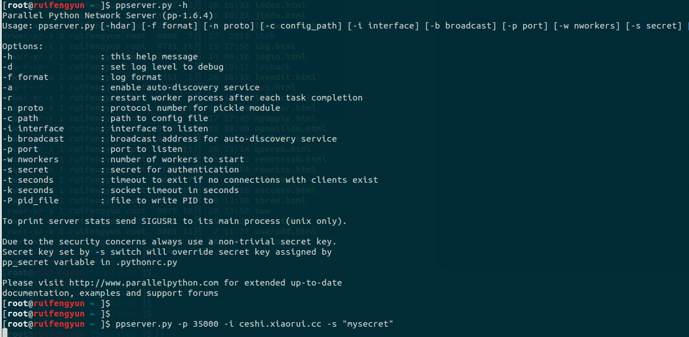Screen dimensions: 689x337
Task: Click the '-a' enable auto-discovery option line
Action: point(131,87)
